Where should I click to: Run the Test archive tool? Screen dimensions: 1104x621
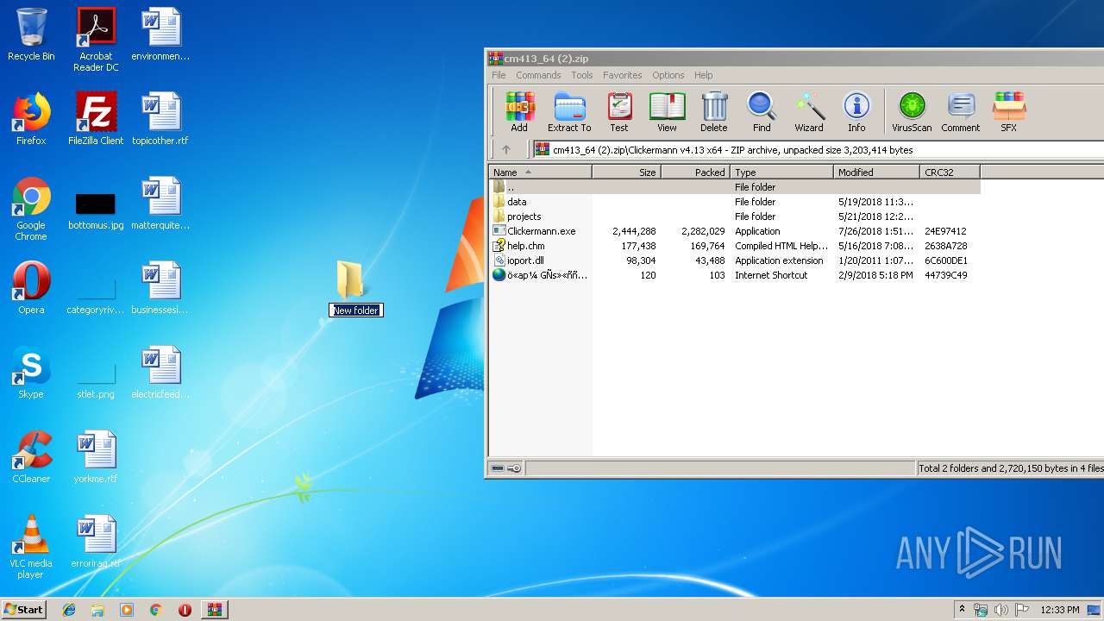click(x=619, y=112)
